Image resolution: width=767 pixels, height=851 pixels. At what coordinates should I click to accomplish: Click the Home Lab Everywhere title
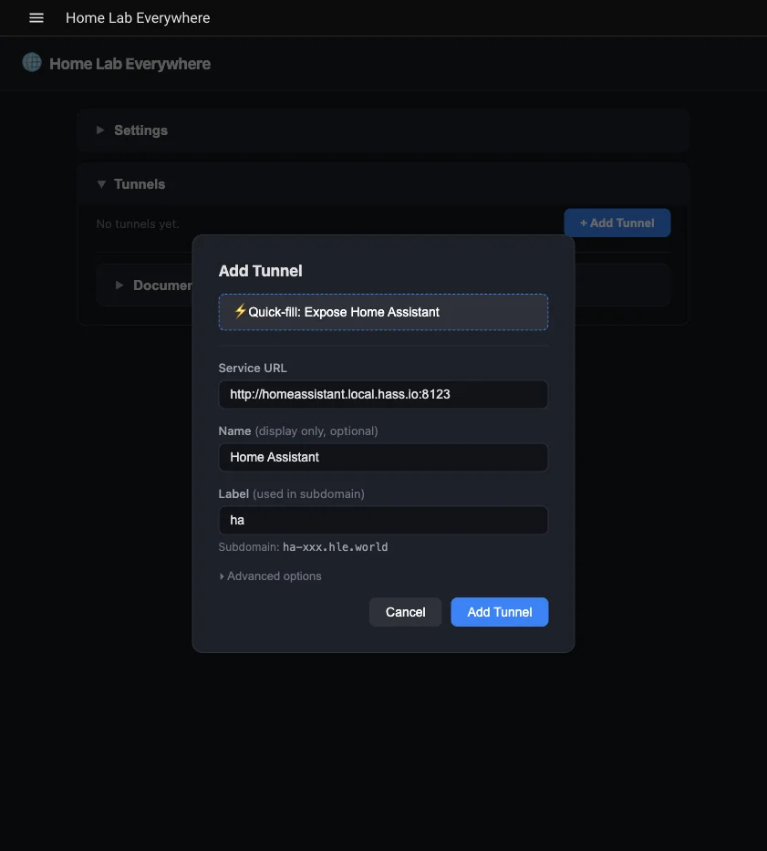click(137, 17)
